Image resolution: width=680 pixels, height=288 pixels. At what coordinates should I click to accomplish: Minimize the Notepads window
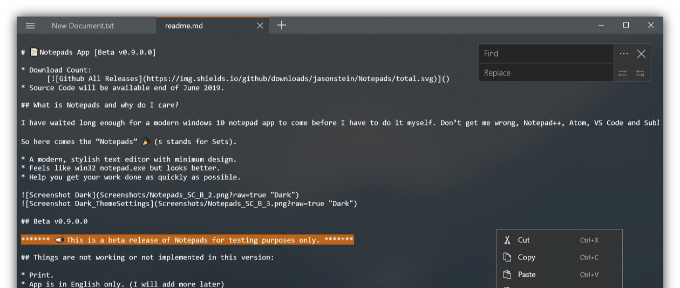click(601, 25)
